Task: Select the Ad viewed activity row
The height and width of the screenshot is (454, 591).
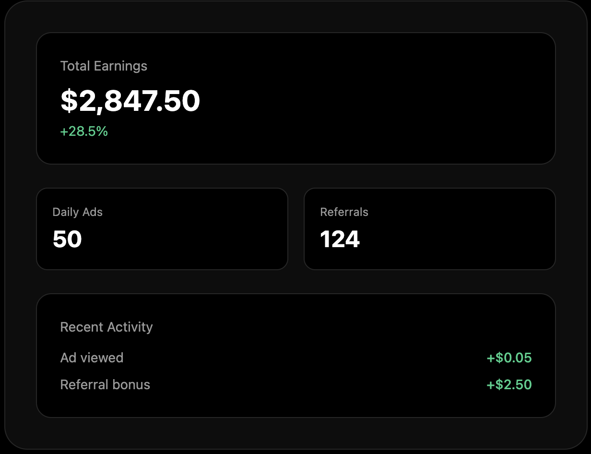Action: click(295, 358)
